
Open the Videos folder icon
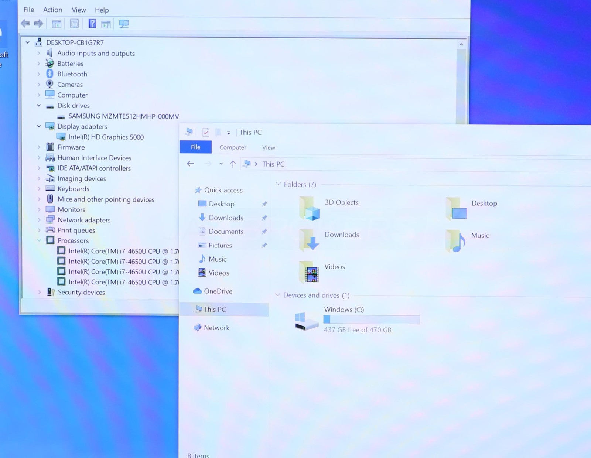309,272
